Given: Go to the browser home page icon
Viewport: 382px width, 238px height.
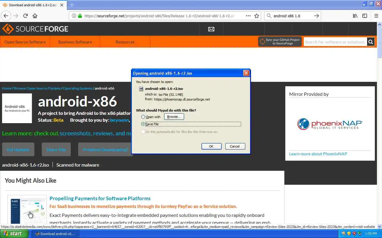Looking at the screenshot, I should [x=35, y=16].
